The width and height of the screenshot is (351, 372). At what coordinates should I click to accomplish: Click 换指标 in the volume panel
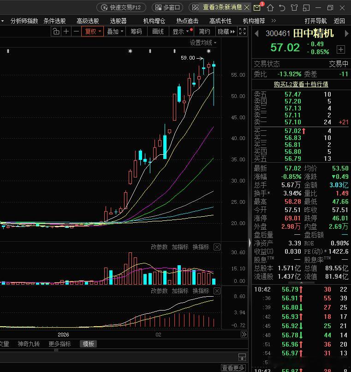click(x=201, y=247)
